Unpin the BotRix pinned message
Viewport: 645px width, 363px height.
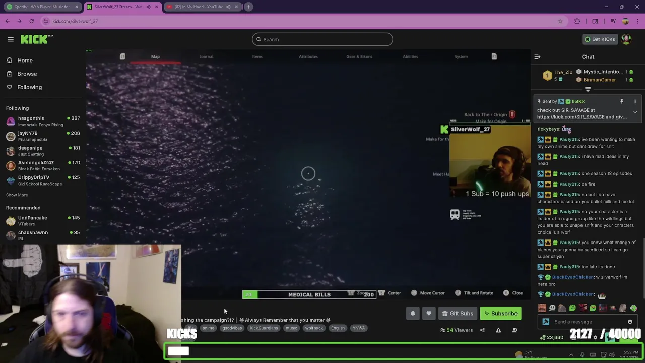tap(621, 101)
